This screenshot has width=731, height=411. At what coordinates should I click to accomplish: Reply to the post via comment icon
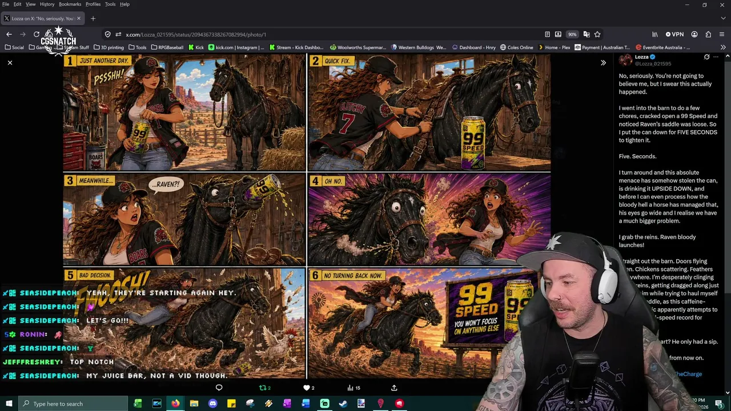click(219, 388)
